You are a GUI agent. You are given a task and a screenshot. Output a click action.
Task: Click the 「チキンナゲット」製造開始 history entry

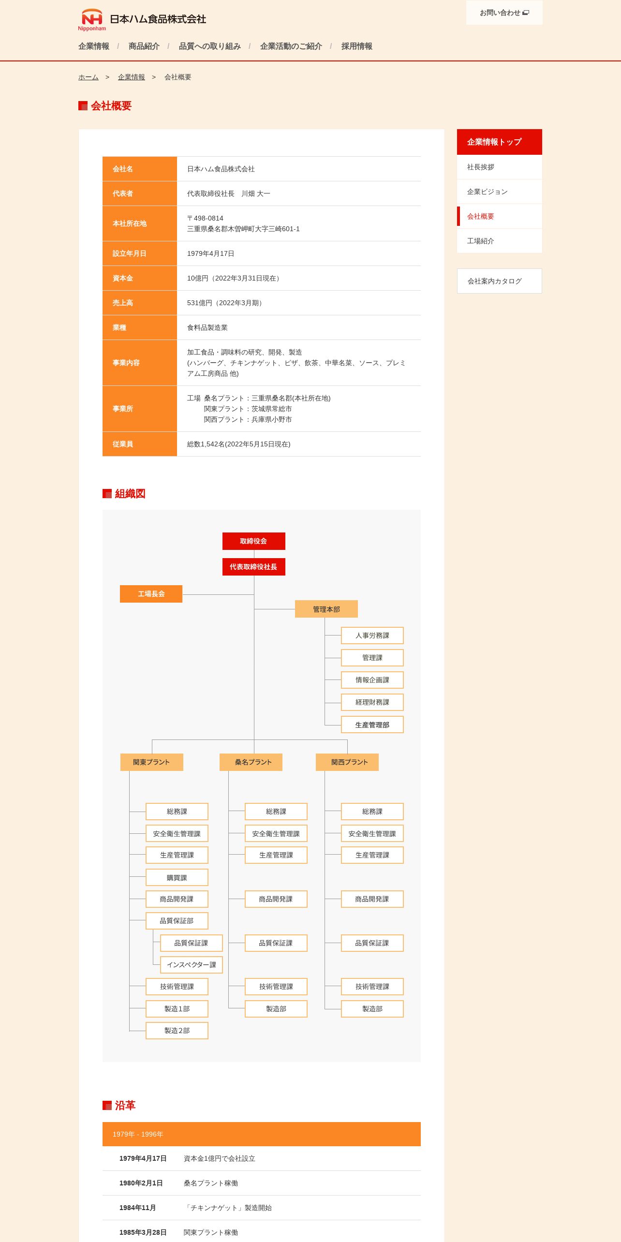tap(228, 1208)
